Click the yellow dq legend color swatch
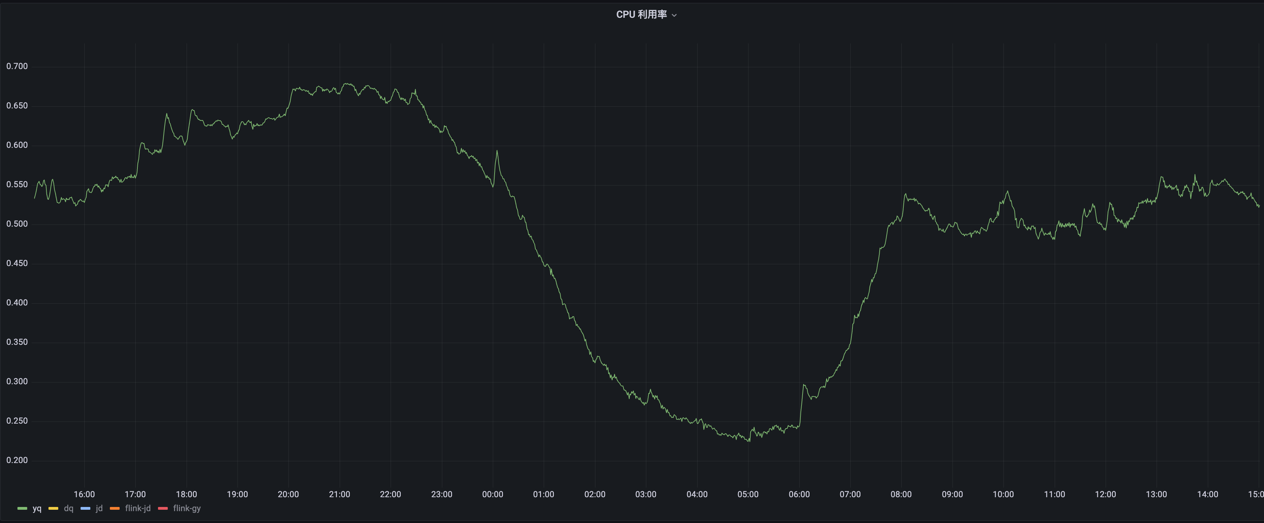 53,508
